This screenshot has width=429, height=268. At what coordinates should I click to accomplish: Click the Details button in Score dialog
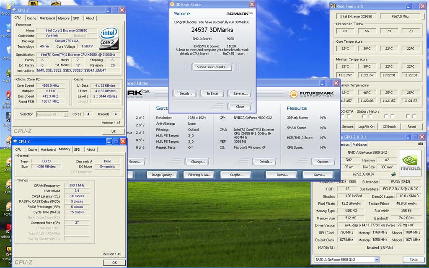(186, 93)
